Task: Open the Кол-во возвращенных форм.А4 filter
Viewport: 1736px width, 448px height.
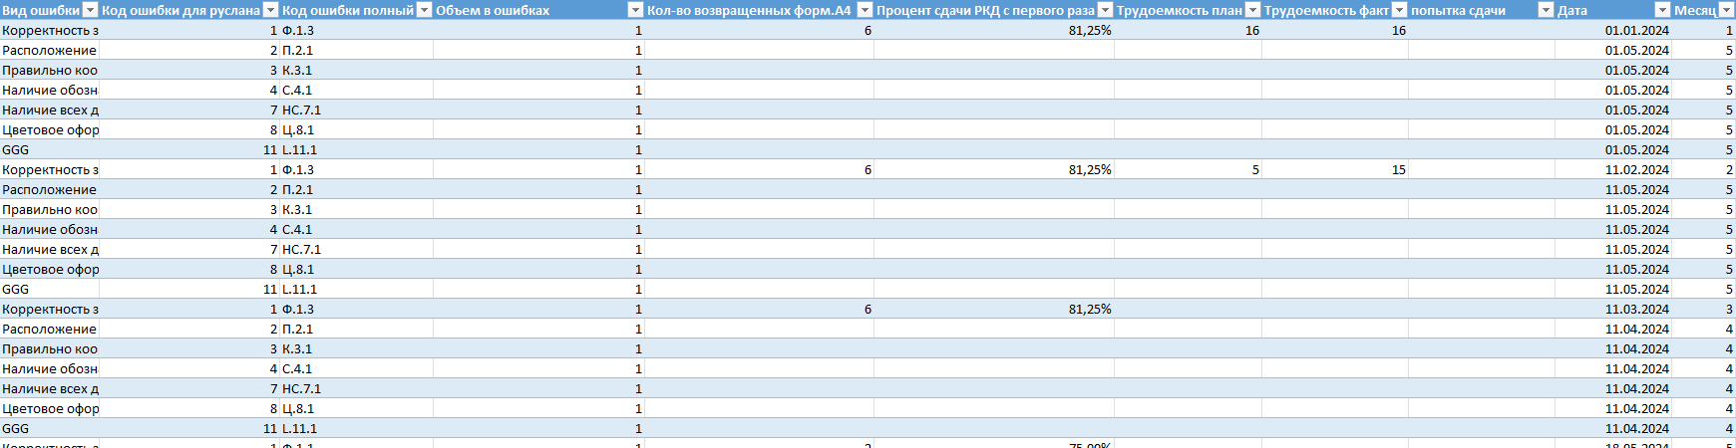Action: point(865,10)
